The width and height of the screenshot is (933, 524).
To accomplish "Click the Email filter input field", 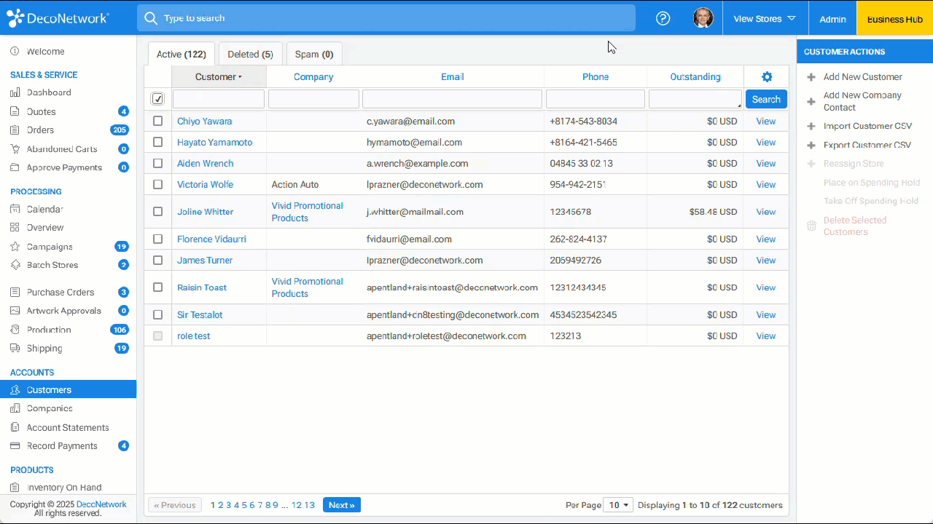I will coord(452,99).
